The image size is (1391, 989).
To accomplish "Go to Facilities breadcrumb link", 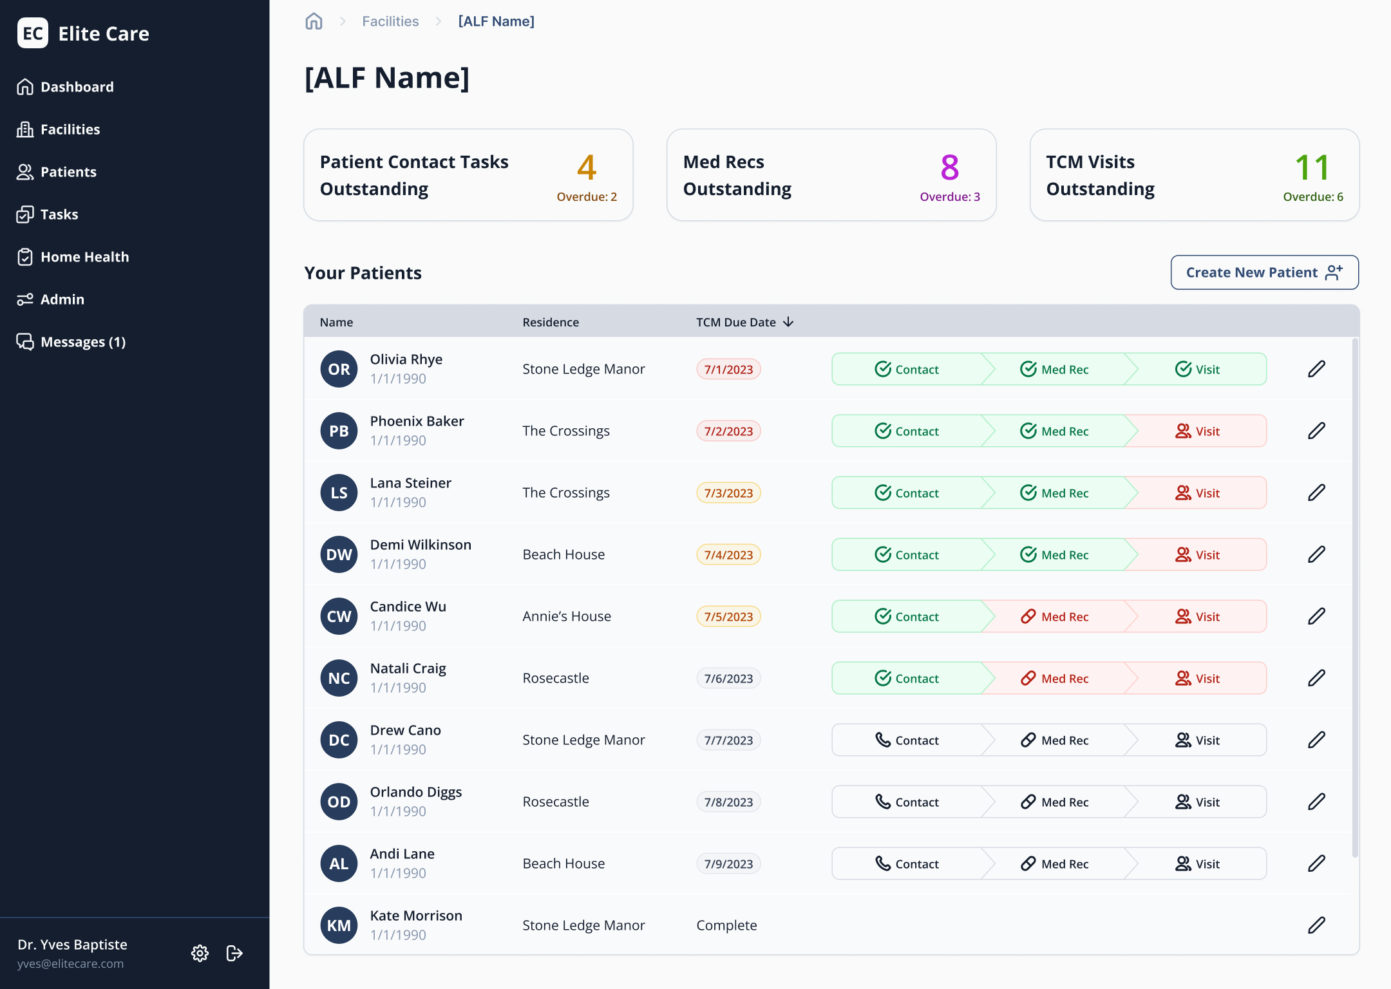I will tap(390, 21).
